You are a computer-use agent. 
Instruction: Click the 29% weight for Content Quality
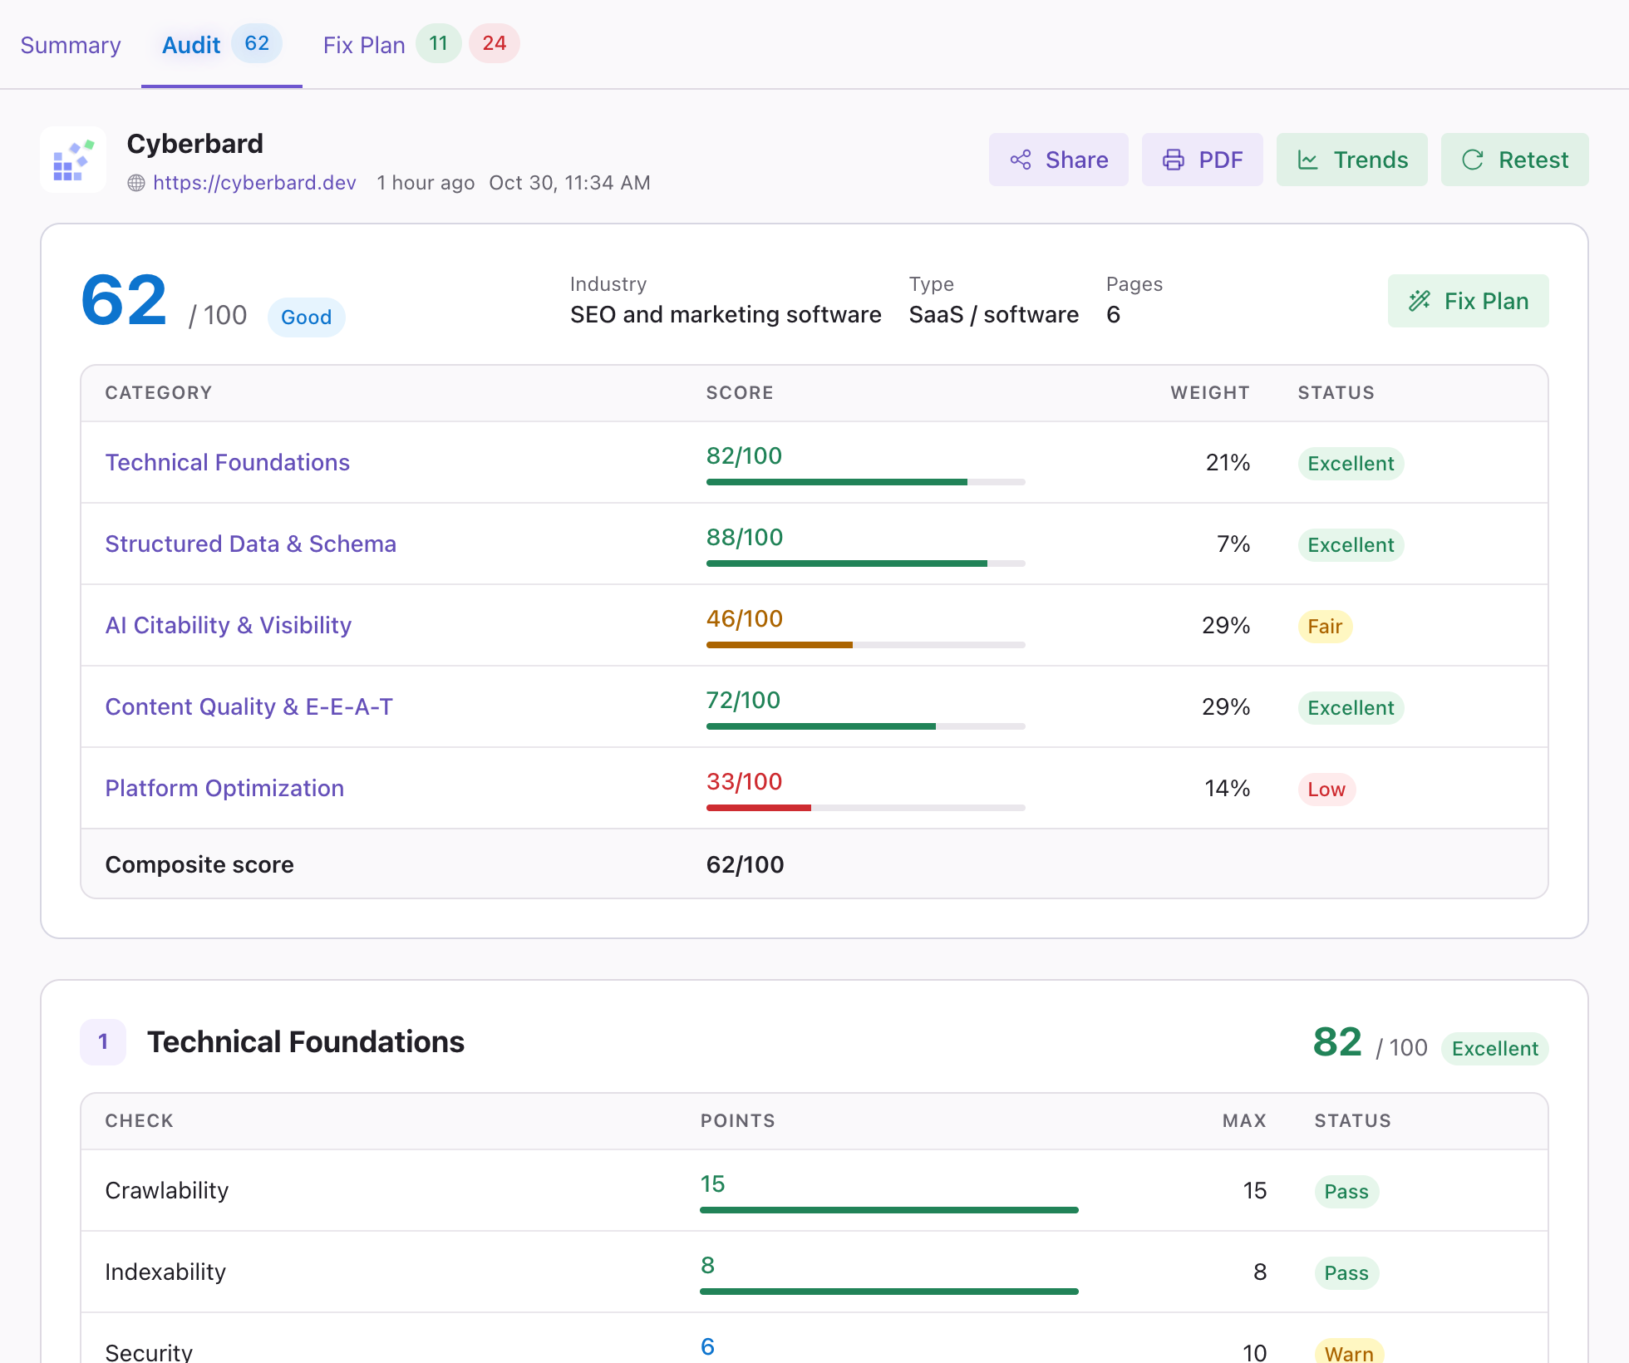pyautogui.click(x=1226, y=706)
